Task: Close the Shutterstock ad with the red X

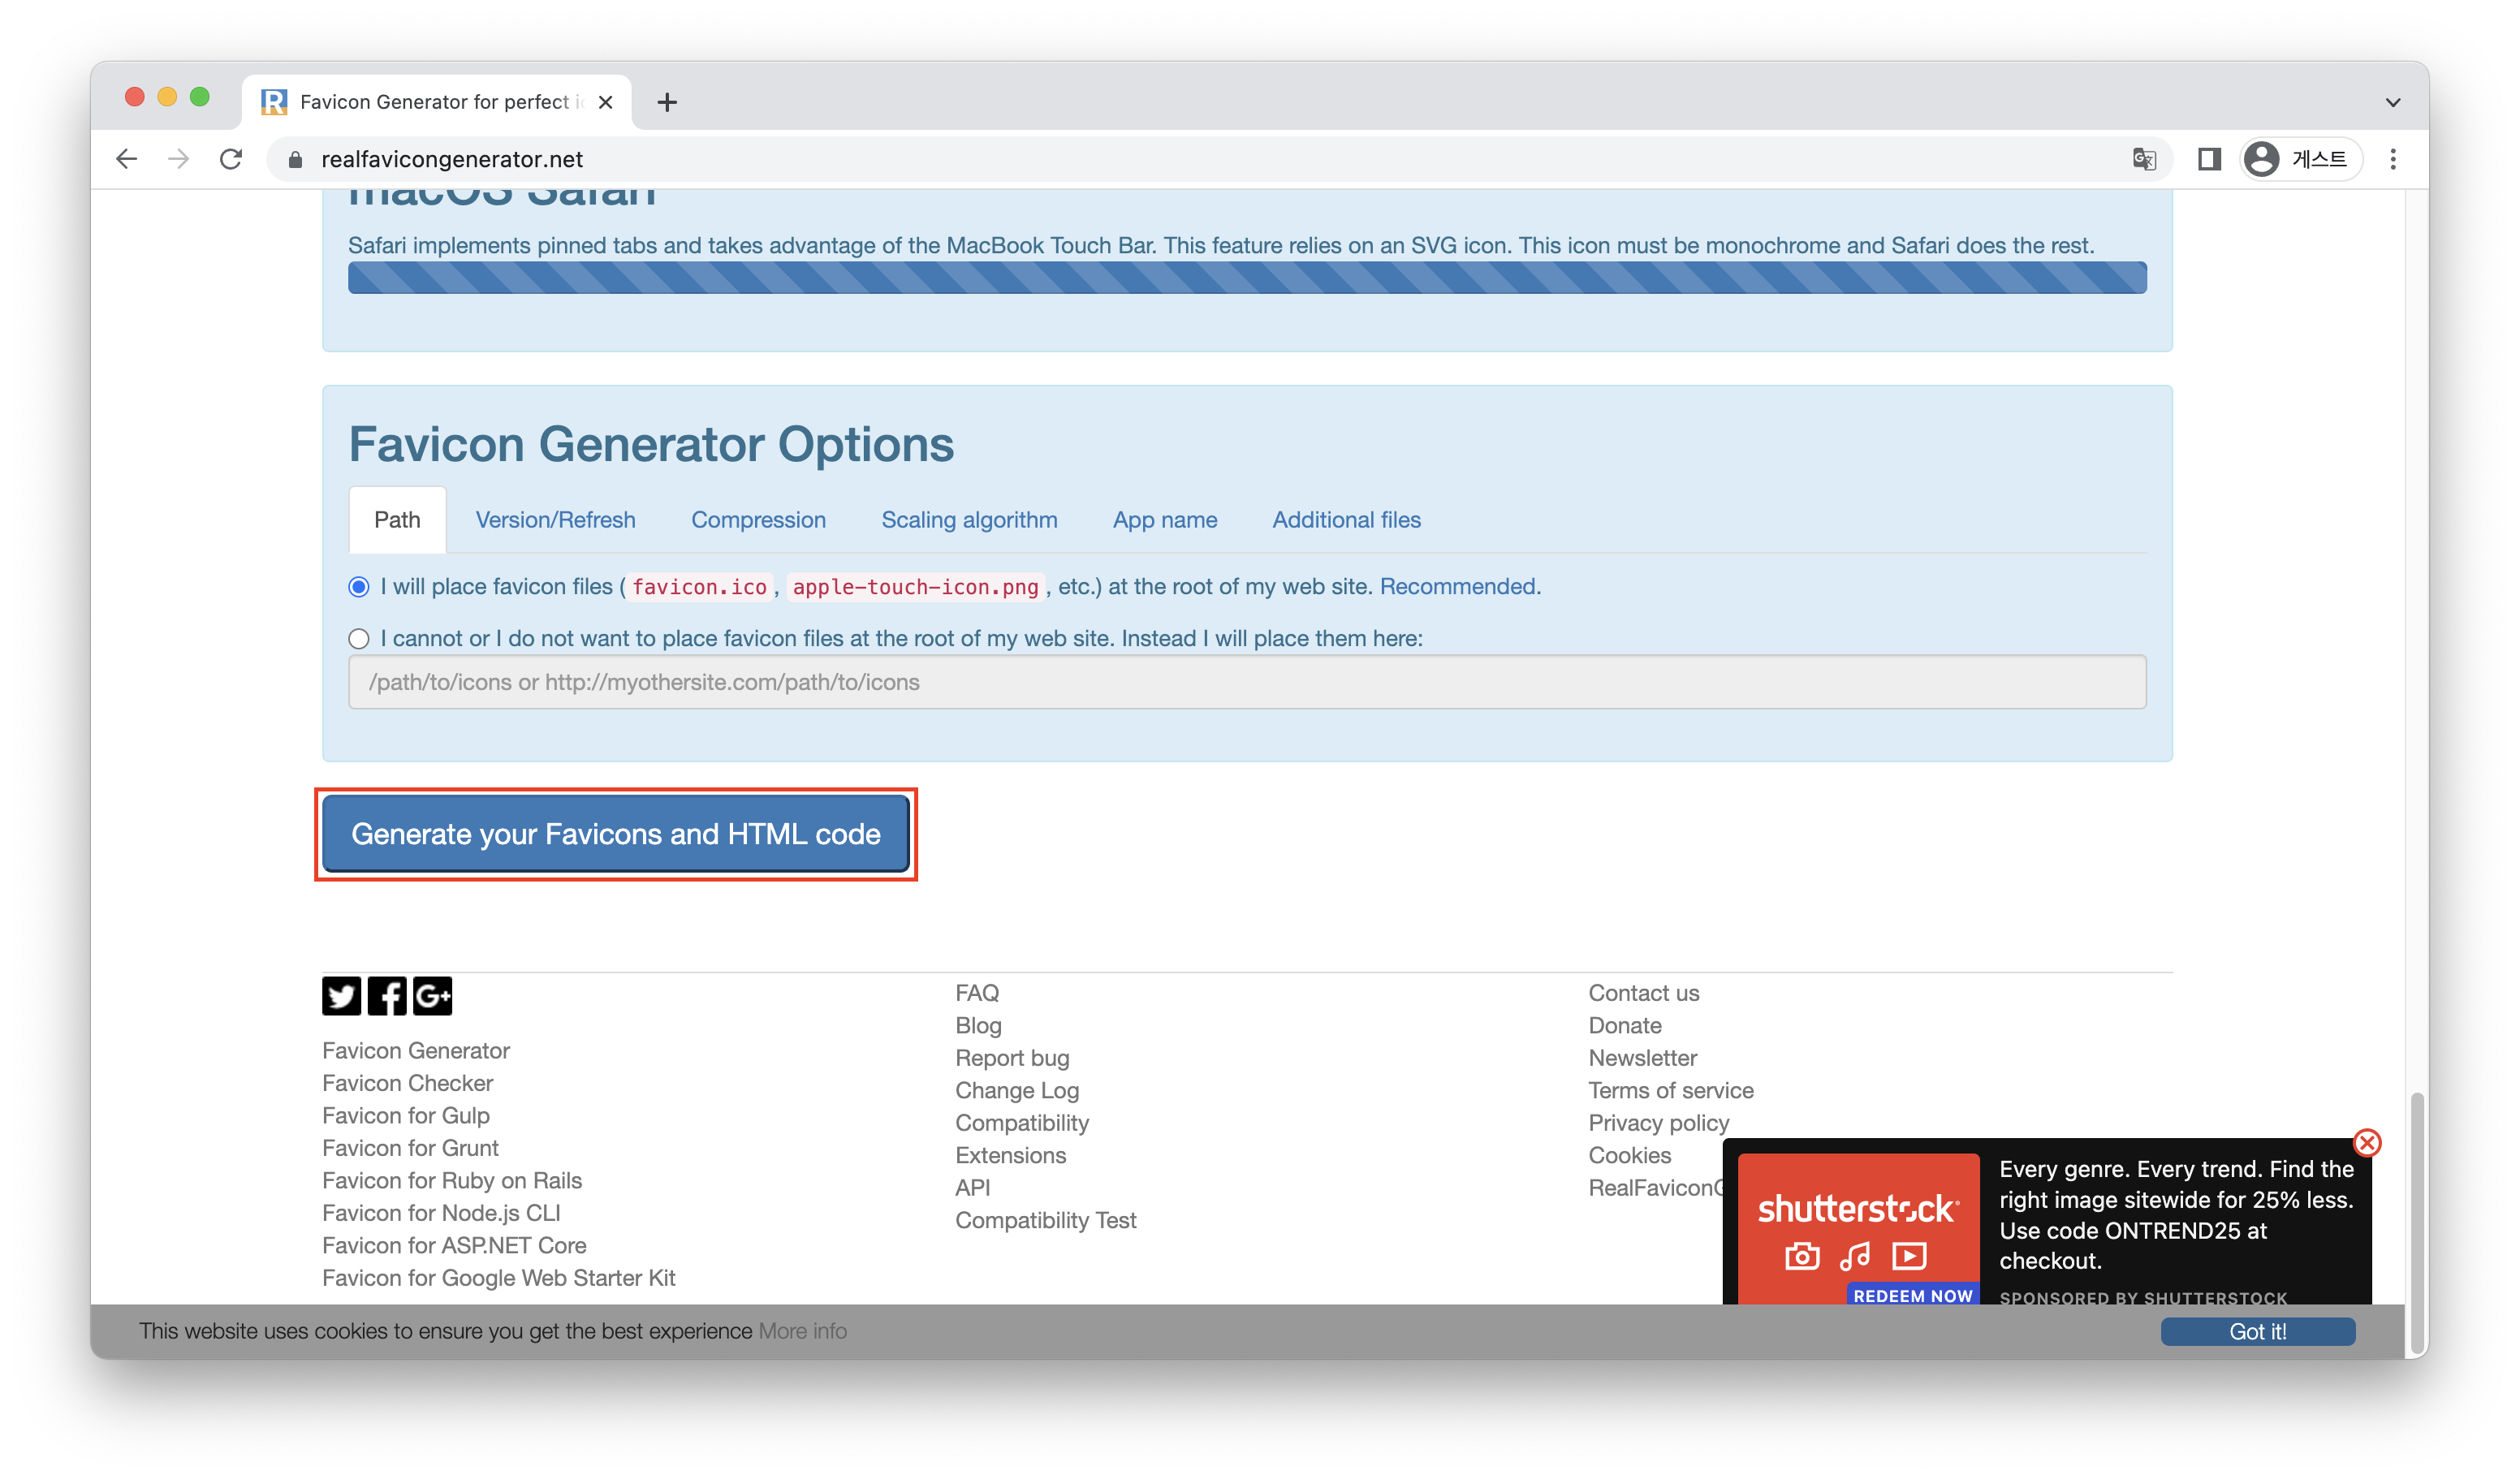Action: click(x=2367, y=1142)
